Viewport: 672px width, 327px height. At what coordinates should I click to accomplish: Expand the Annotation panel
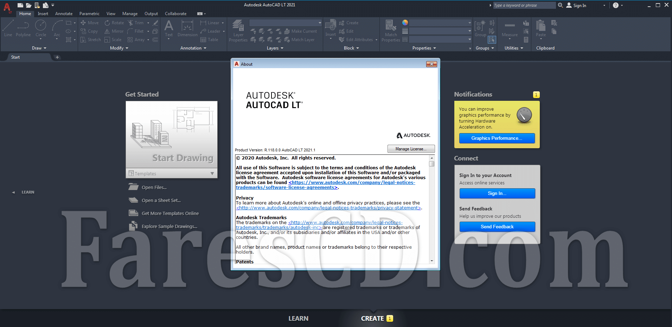click(x=193, y=48)
